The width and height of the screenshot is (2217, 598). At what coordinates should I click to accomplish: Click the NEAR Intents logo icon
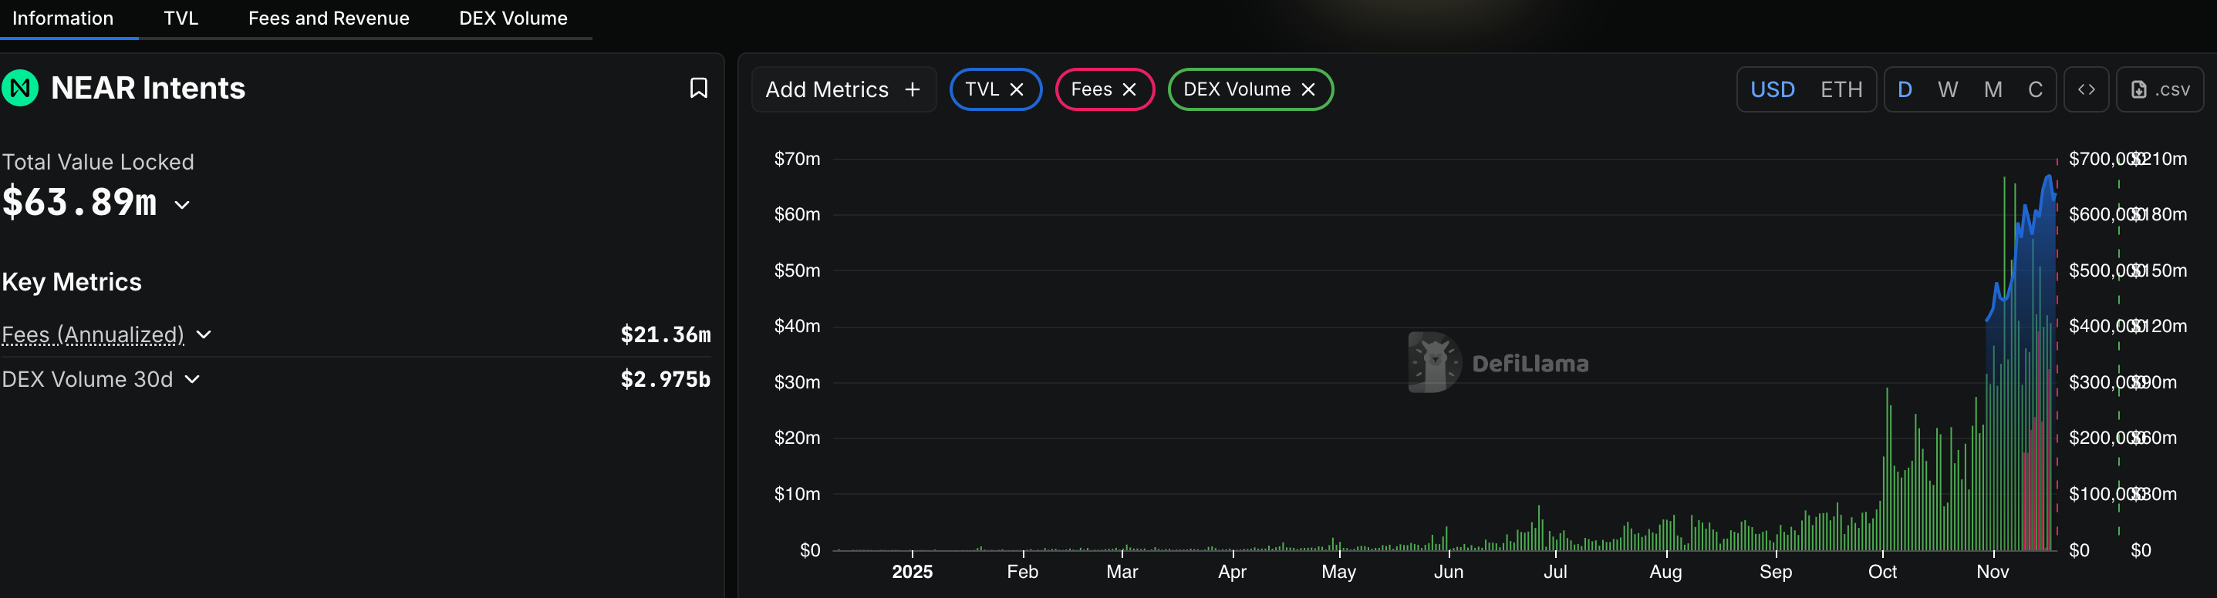[20, 89]
